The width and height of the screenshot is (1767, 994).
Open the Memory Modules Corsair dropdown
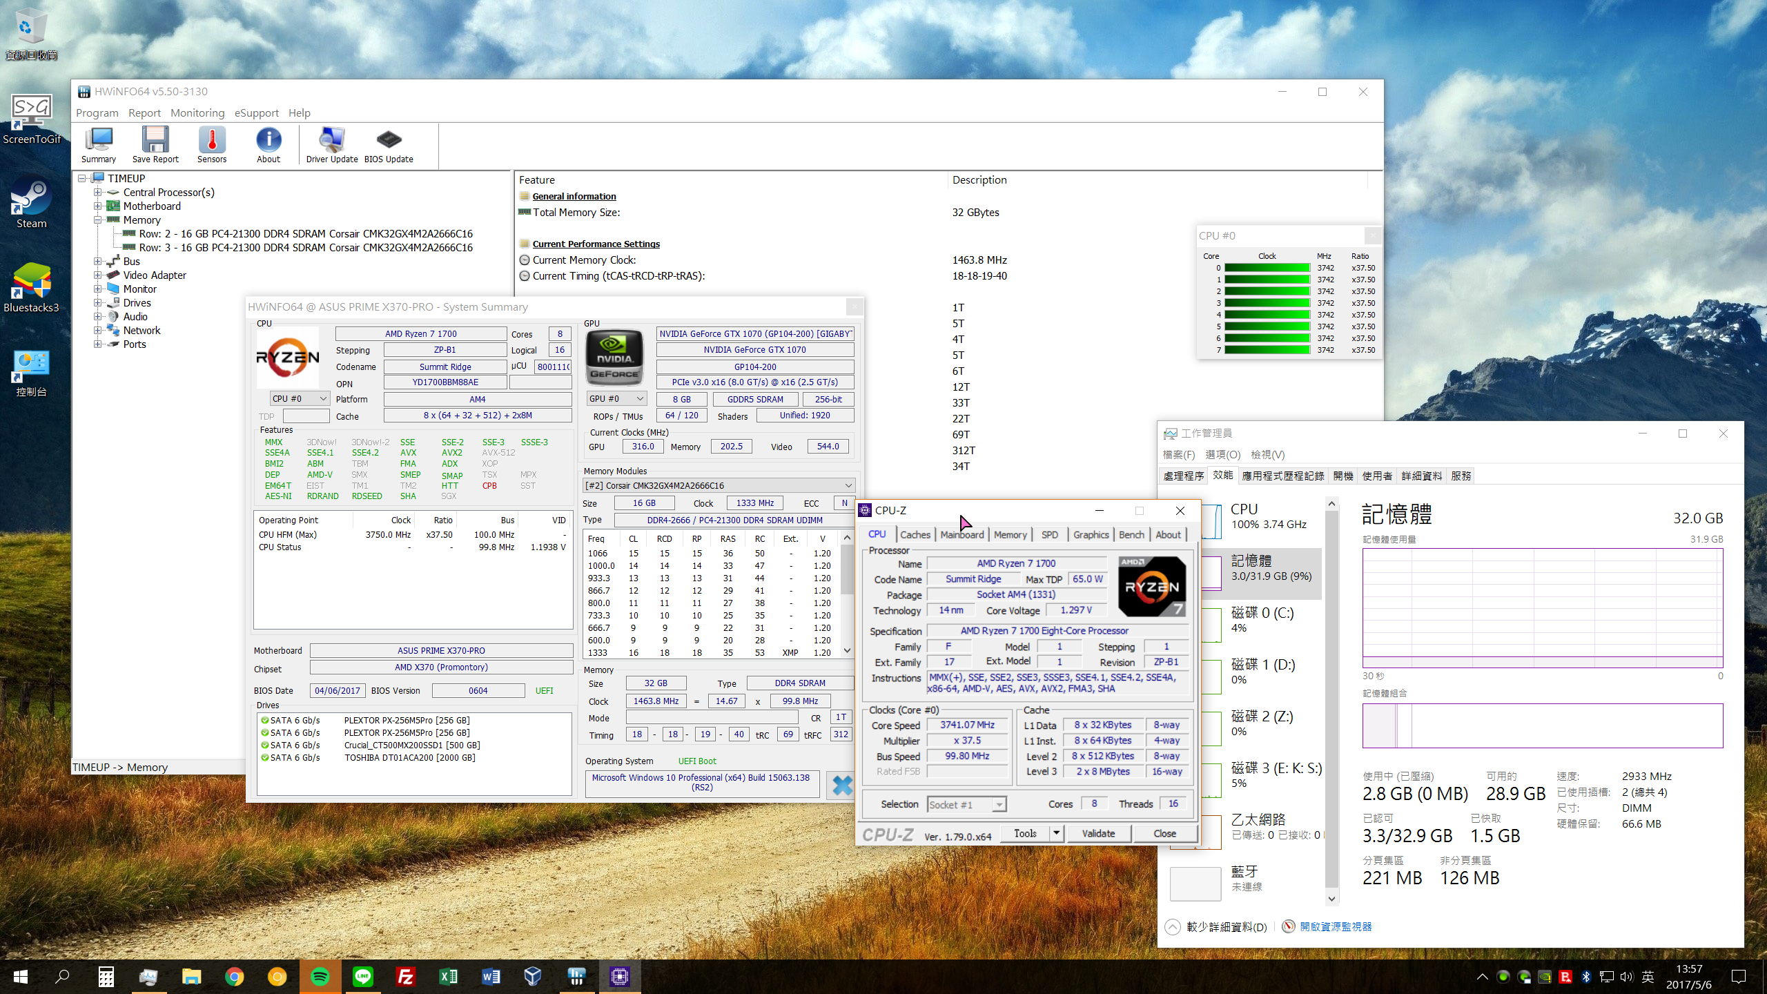pyautogui.click(x=719, y=485)
